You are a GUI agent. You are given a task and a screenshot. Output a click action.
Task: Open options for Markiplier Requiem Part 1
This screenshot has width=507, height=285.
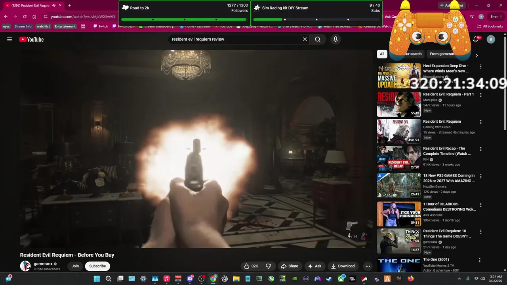click(481, 95)
